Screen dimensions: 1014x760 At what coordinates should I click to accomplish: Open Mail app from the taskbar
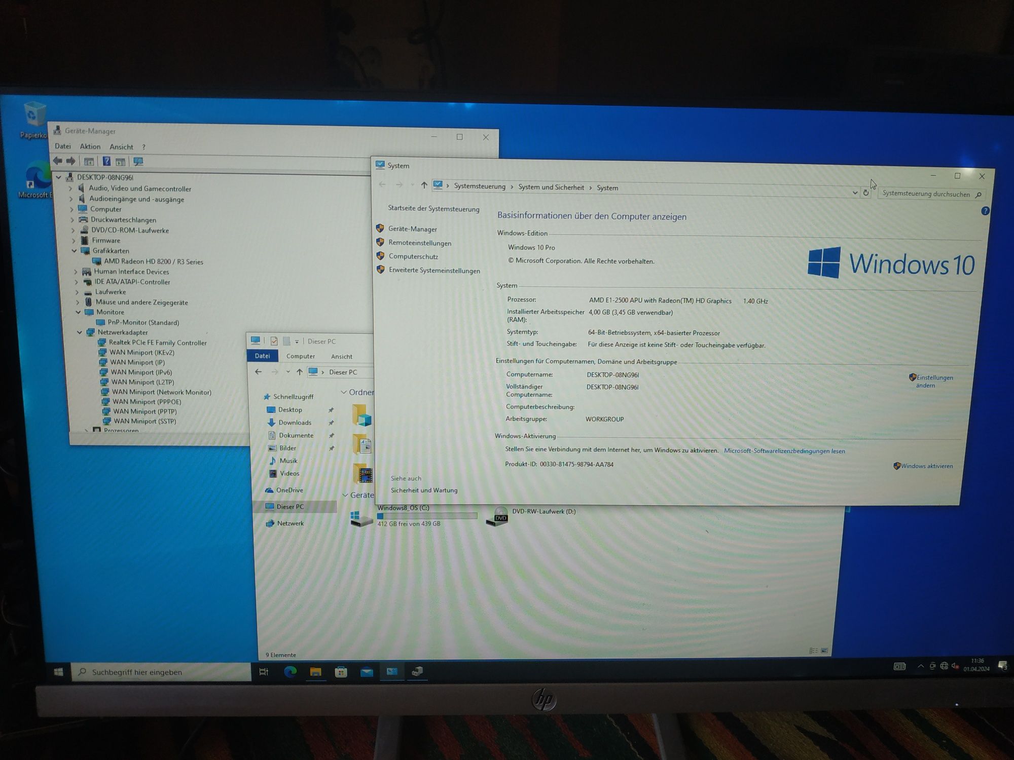point(367,672)
